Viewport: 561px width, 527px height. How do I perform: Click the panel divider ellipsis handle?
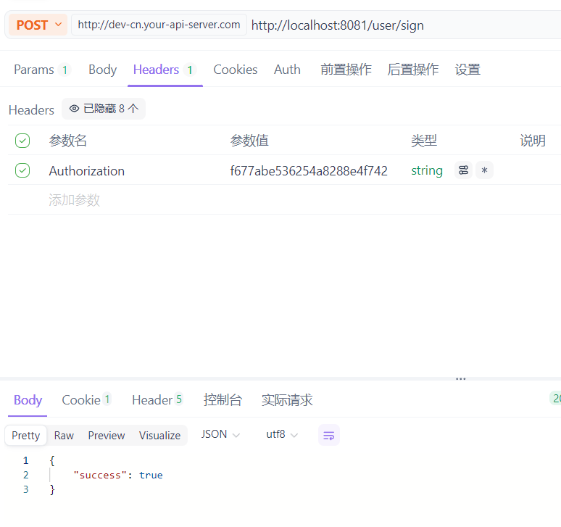pos(460,378)
